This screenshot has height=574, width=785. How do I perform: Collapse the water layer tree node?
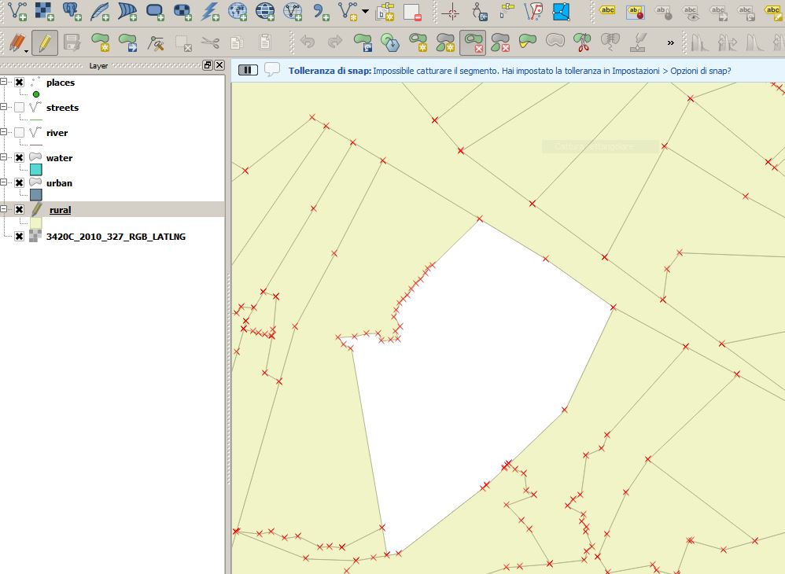coord(4,156)
